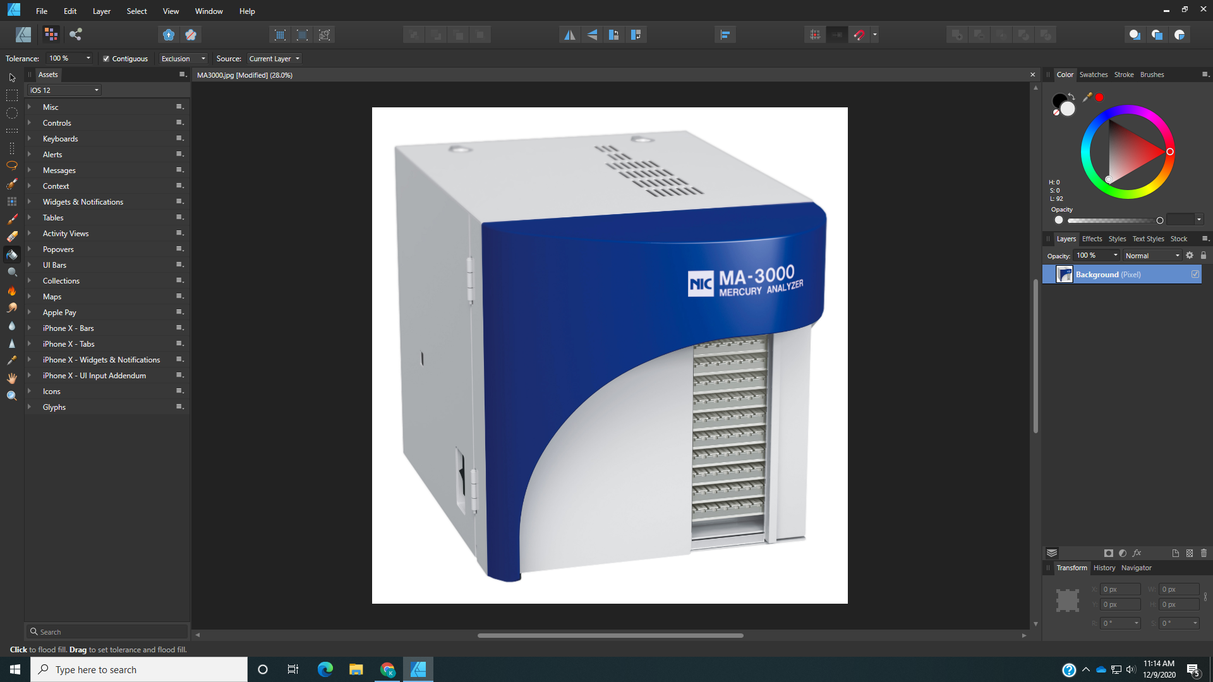Open the Alignment options icon
Viewport: 1213px width, 682px height.
point(725,35)
